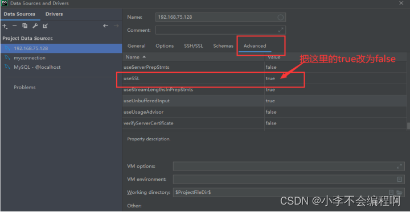Click the Comment input field

(x=220, y=30)
